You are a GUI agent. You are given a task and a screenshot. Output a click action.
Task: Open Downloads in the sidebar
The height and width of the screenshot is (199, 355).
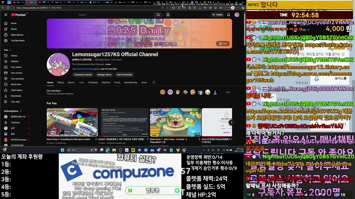16,96
